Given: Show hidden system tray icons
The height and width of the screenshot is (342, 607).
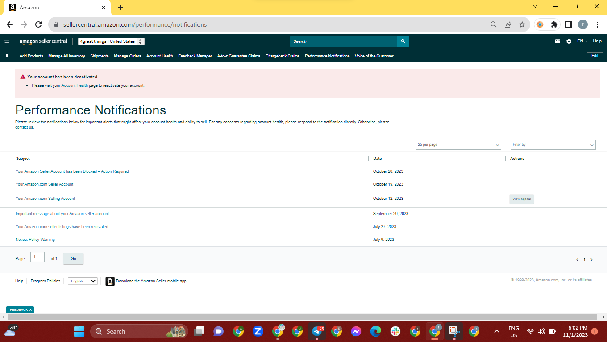Looking at the screenshot, I should point(496,331).
